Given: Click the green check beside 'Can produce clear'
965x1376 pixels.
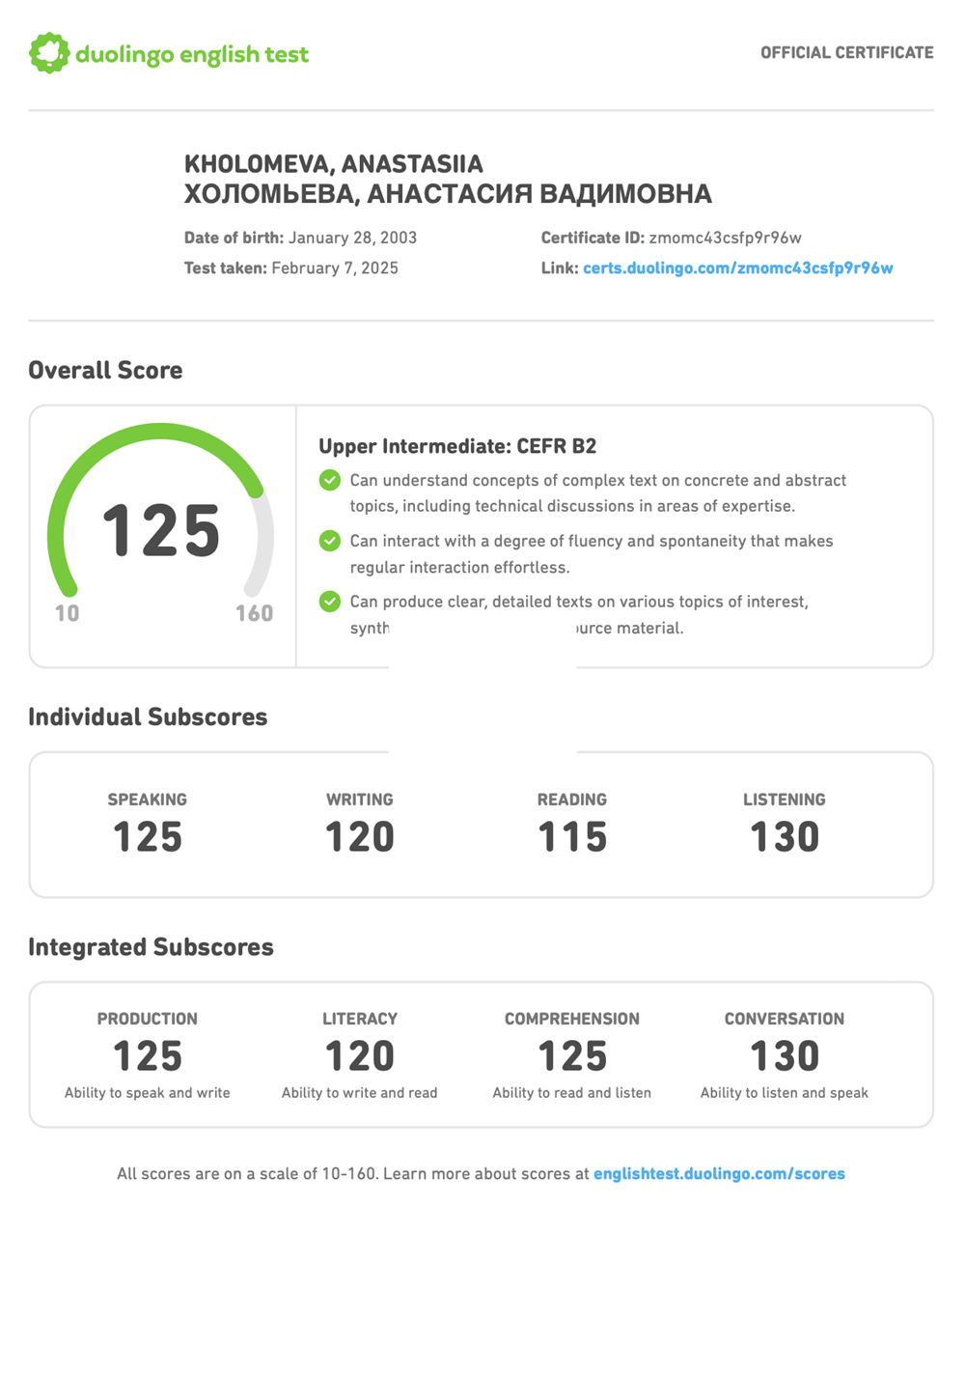Looking at the screenshot, I should click(330, 602).
